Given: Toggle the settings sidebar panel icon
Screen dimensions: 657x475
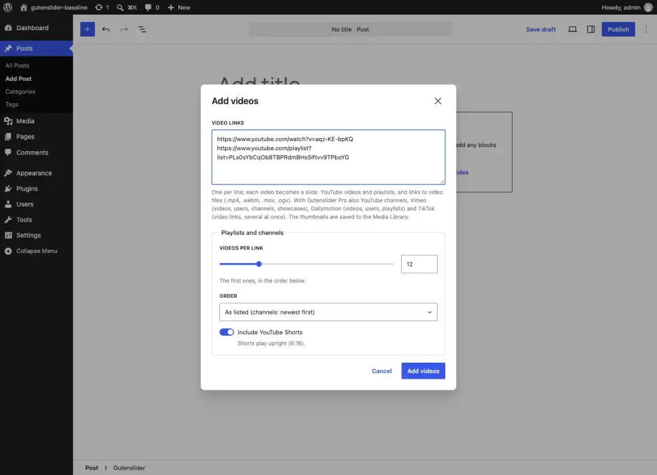Looking at the screenshot, I should (x=590, y=29).
